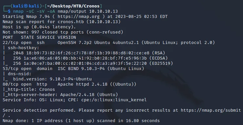The width and height of the screenshot is (243, 125).
Task: Click the Nmap done summary line
Action: coord(81,121)
